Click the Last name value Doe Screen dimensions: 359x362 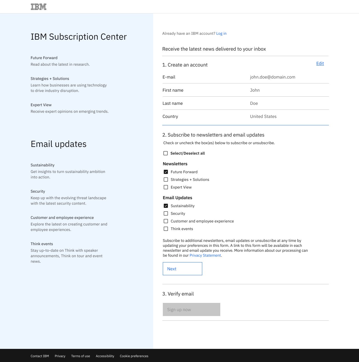tap(254, 103)
